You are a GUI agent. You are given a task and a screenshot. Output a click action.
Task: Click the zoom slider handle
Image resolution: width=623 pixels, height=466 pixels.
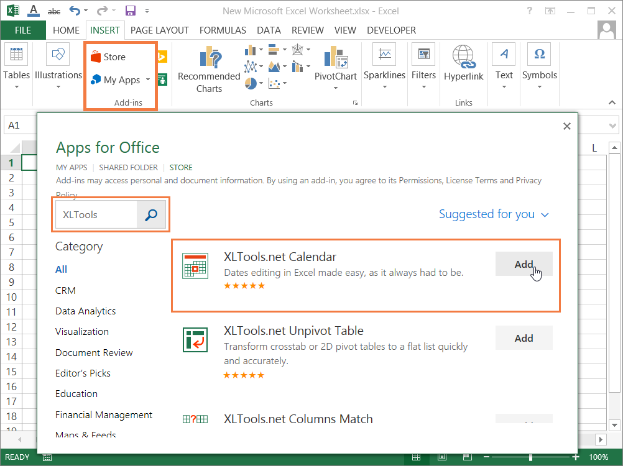point(530,457)
